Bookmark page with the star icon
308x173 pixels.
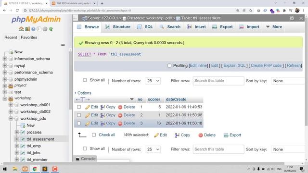tap(251, 11)
